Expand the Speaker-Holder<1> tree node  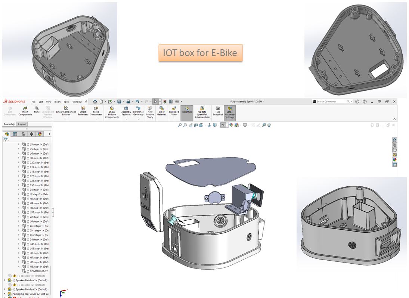[5, 280]
